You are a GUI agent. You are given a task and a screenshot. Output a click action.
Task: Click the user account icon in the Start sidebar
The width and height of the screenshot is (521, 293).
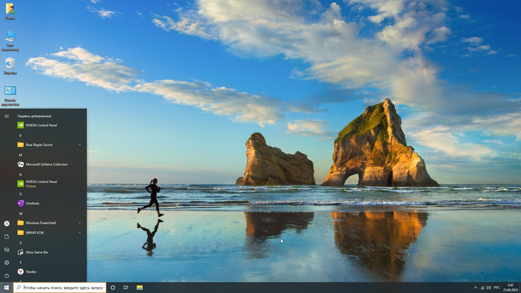7,224
